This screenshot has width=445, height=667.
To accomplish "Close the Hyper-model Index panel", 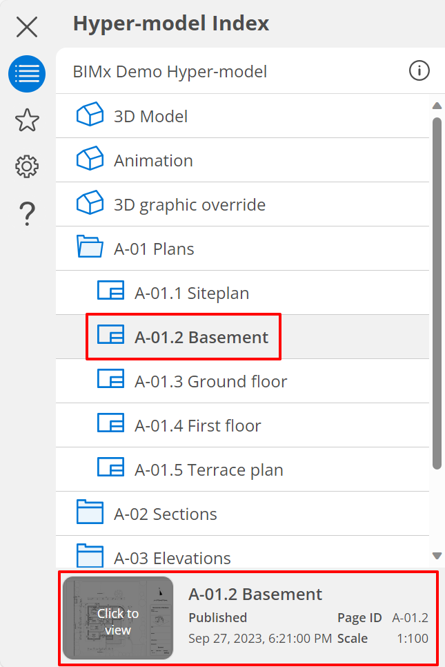I will coord(27,27).
